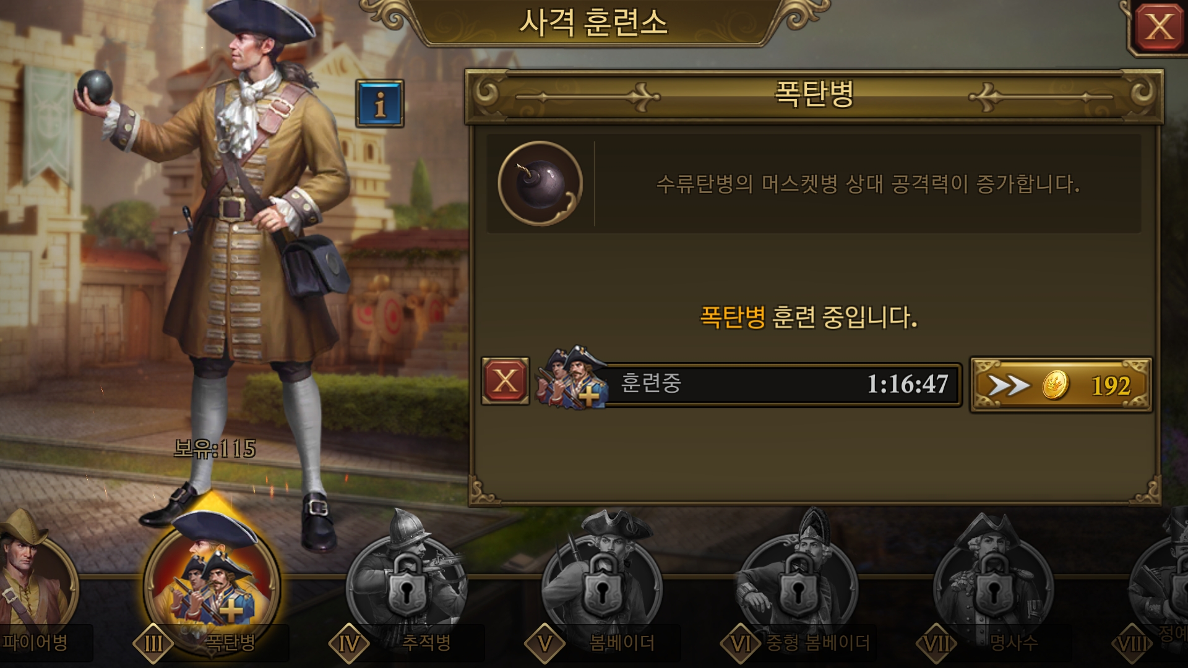This screenshot has height=668, width=1188.
Task: Select the locked 중형 봄베이더 unit
Action: (x=798, y=584)
